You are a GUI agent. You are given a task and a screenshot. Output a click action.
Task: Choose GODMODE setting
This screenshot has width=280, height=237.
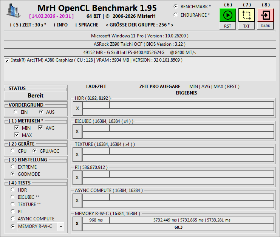click(13, 174)
